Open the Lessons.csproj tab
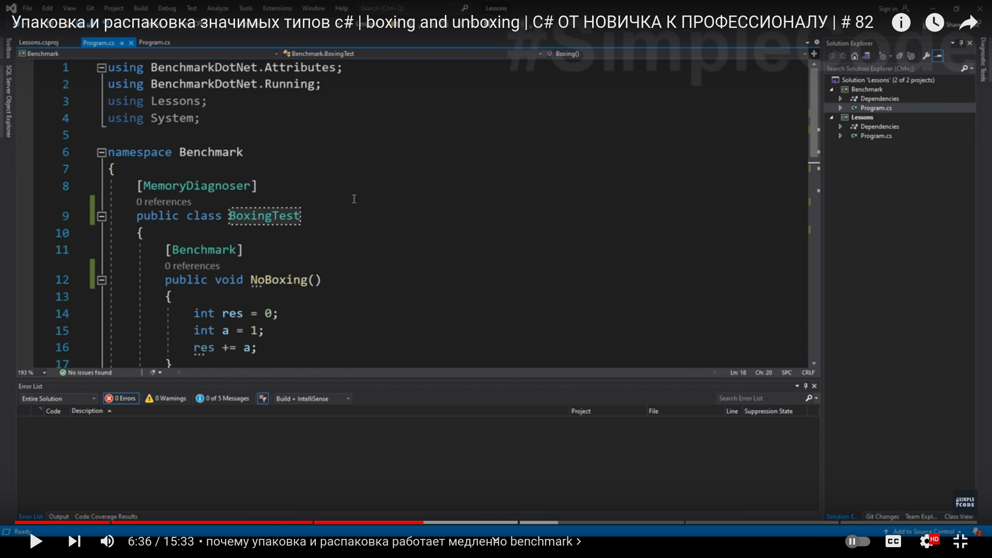This screenshot has width=992, height=558. [39, 42]
